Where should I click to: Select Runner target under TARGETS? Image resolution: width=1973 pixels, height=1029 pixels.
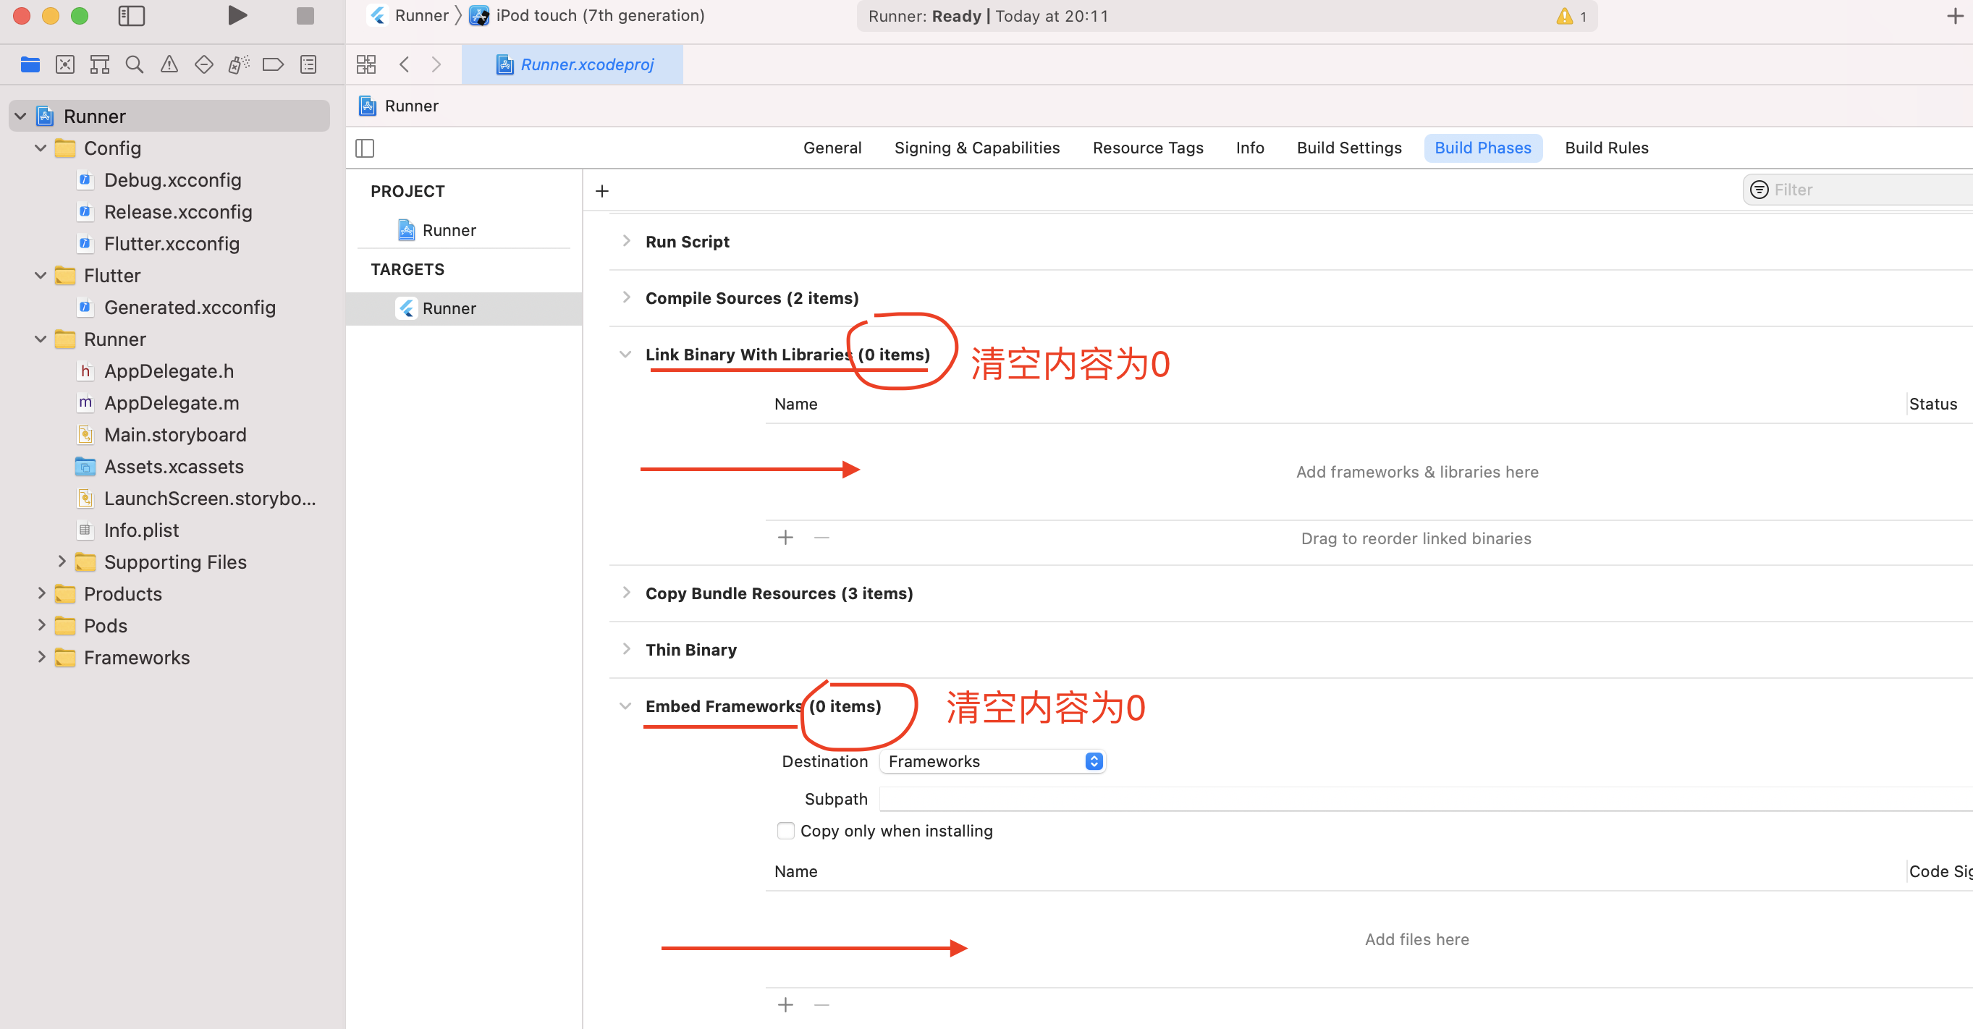[x=464, y=308]
